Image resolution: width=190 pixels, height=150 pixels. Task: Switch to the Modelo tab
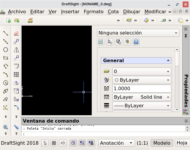(x=162, y=143)
